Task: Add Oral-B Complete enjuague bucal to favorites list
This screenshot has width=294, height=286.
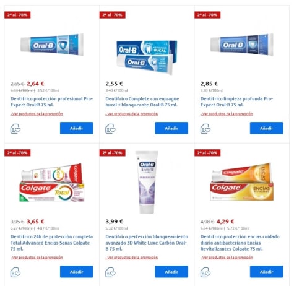Action: click(110, 129)
